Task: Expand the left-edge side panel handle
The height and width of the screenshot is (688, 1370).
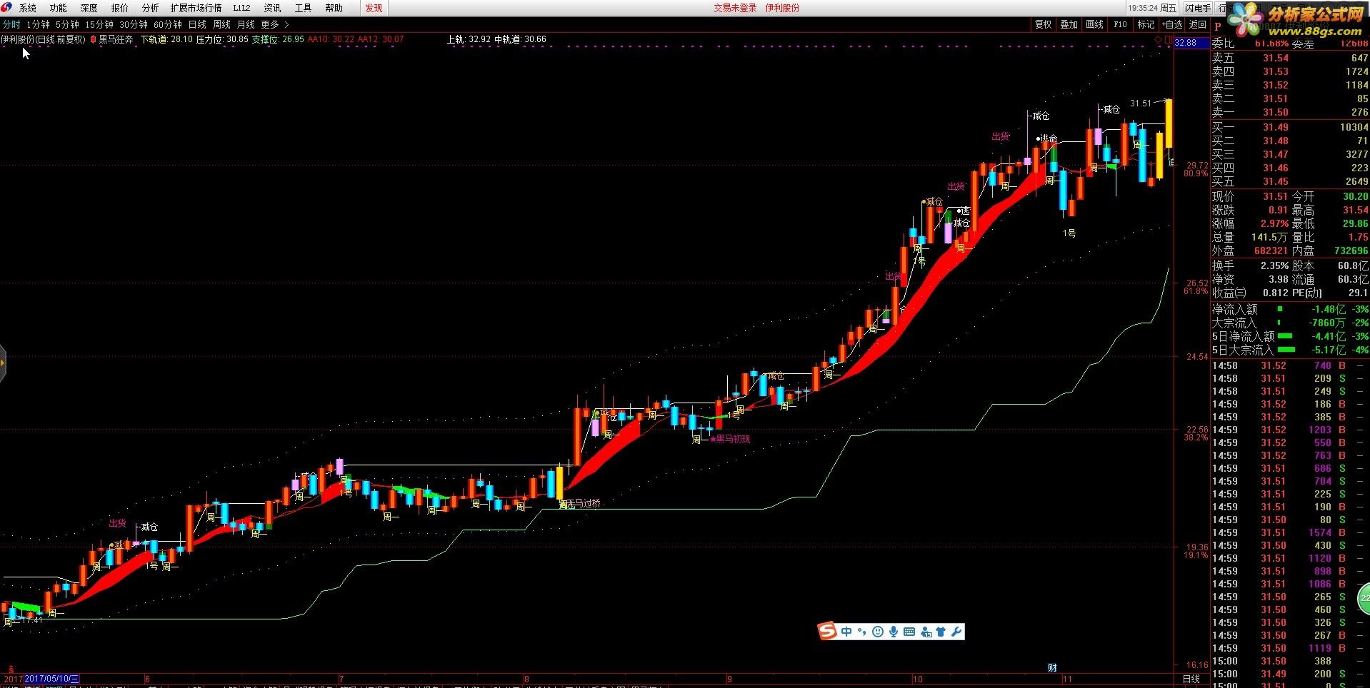Action: [x=3, y=363]
